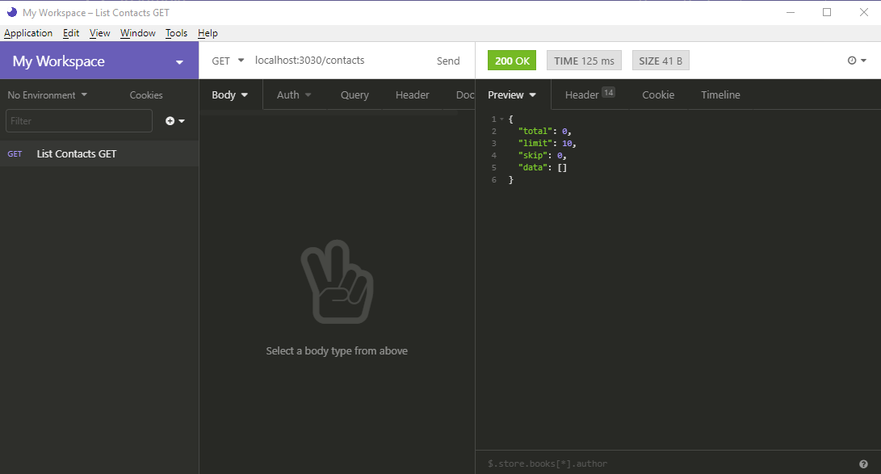Click the sidebar Filter field
The width and height of the screenshot is (881, 474).
click(78, 120)
